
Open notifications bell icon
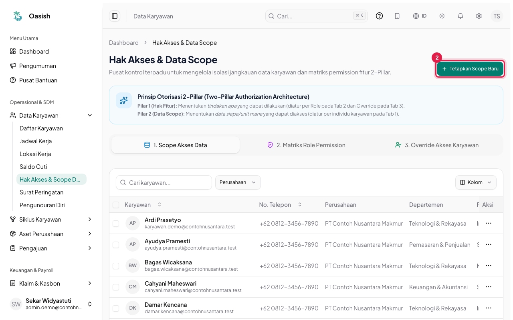click(460, 16)
